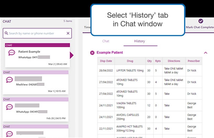This screenshot has height=138, width=214.
Task: Click the Mark Chat Complete checkmark icon
Action: tap(201, 21)
